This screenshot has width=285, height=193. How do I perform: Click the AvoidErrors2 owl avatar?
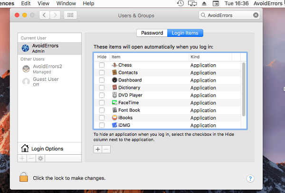[26, 69]
